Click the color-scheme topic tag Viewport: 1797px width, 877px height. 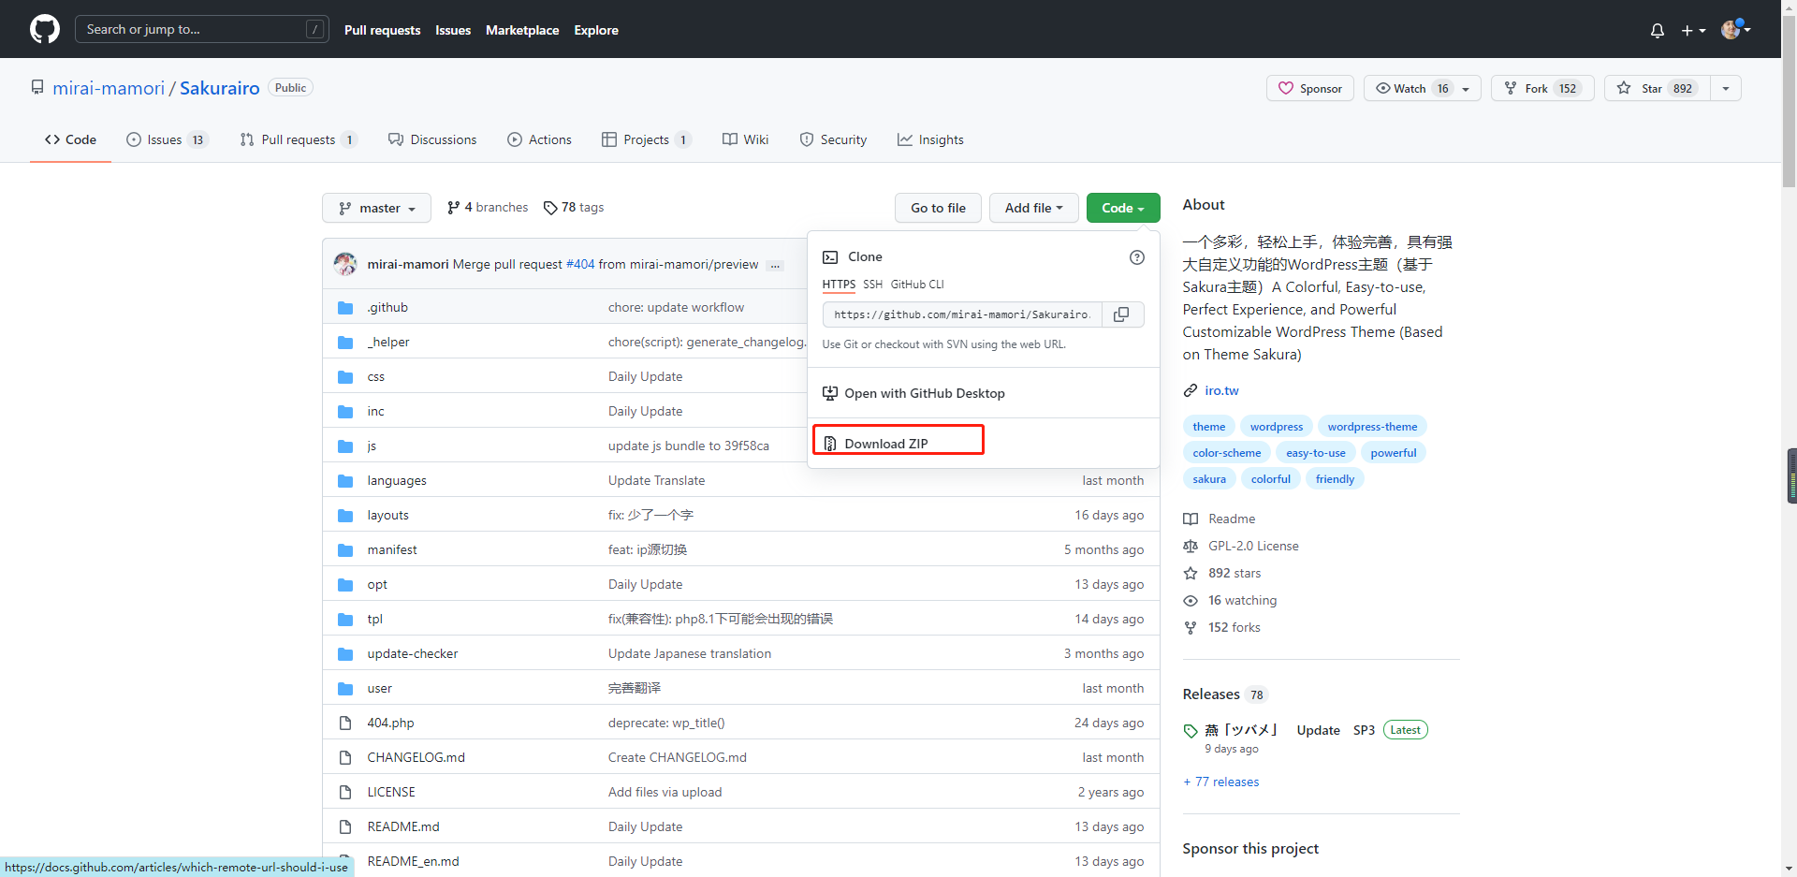1227,453
